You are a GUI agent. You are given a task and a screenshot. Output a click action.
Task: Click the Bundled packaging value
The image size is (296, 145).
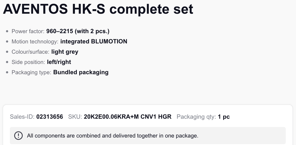(x=81, y=72)
